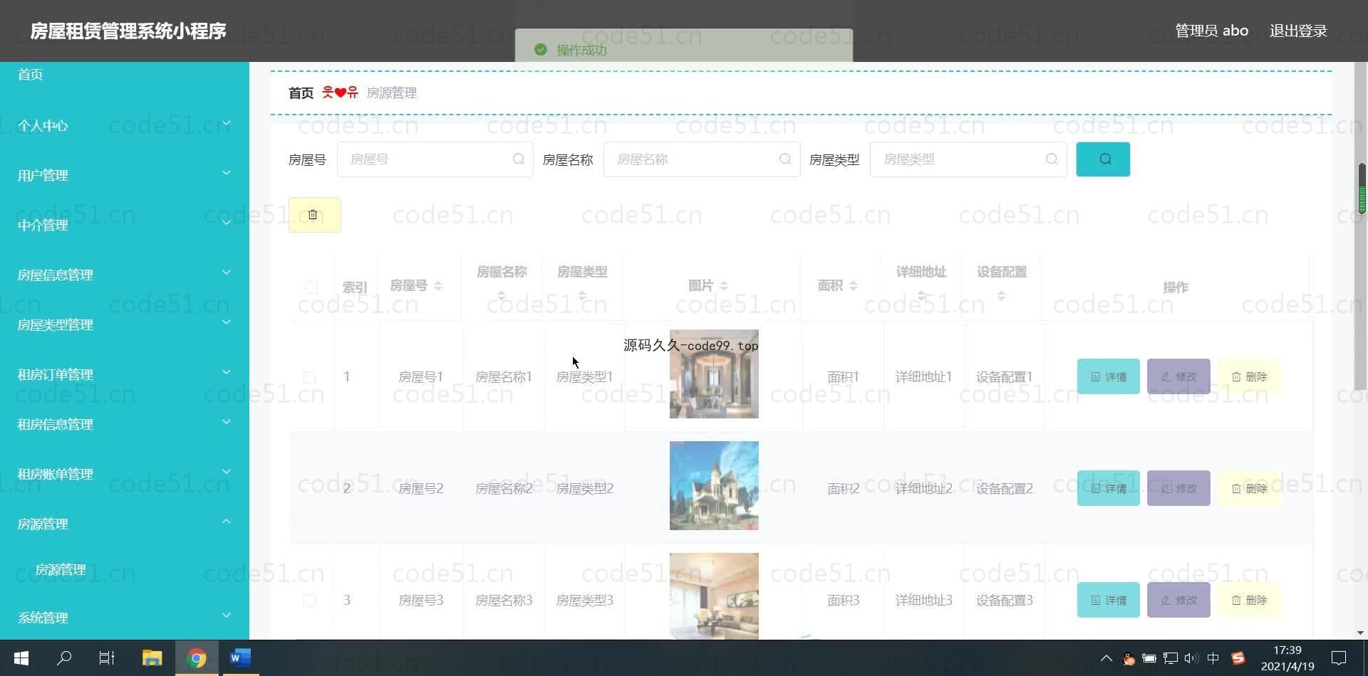Expand 房屋信息管理 sidebar menu
The image size is (1368, 676).
tap(125, 275)
